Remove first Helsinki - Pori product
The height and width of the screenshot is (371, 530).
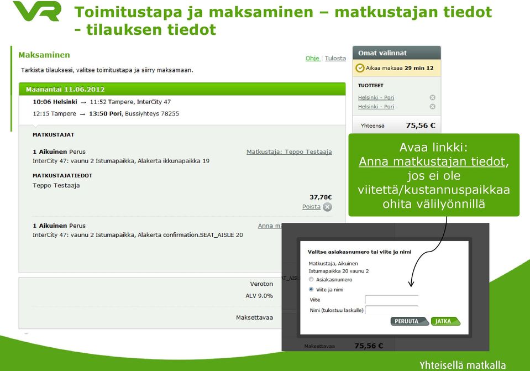[432, 97]
